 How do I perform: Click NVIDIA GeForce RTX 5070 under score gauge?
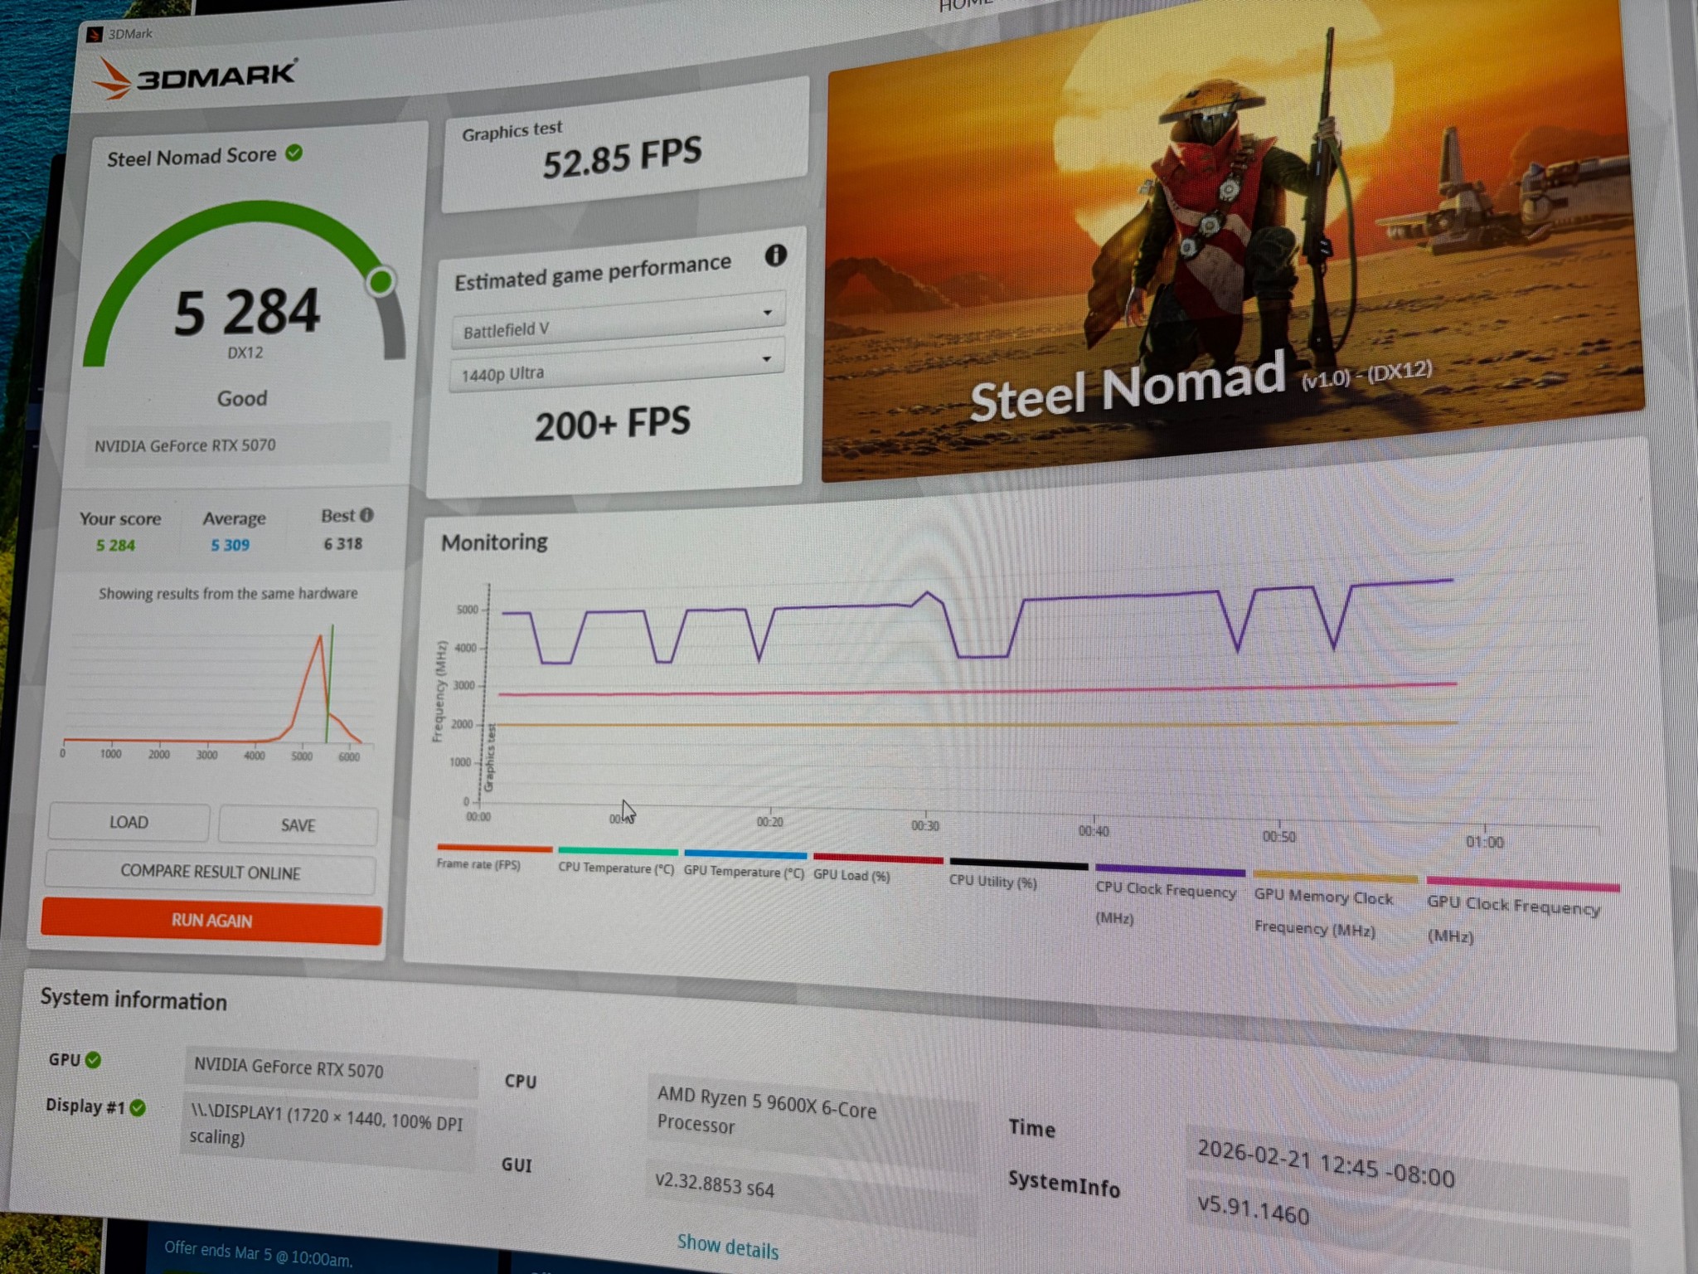236,445
